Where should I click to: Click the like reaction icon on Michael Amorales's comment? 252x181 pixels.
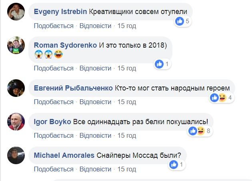coord(174,164)
